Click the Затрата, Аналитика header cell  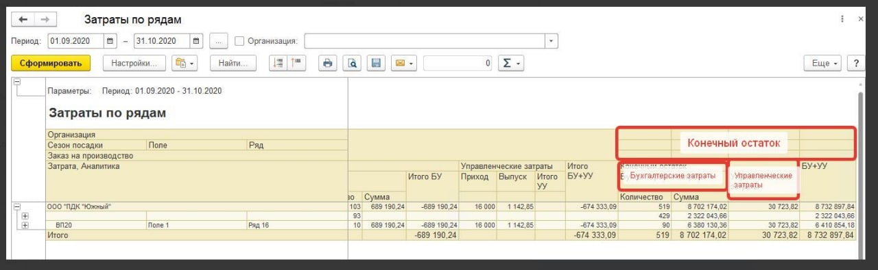coord(196,181)
